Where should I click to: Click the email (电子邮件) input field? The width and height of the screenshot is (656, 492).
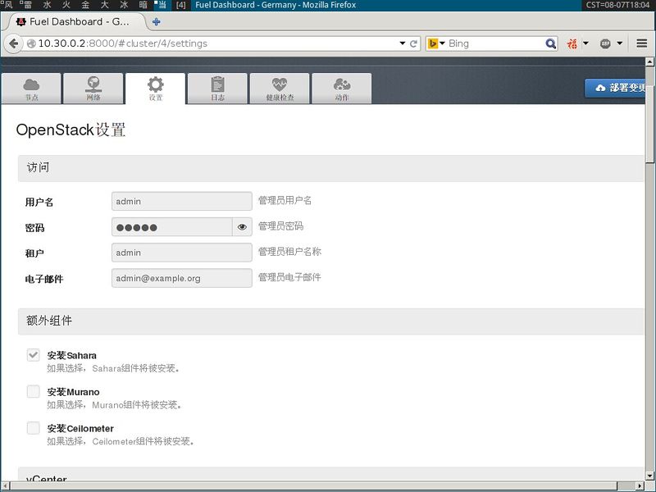(181, 278)
